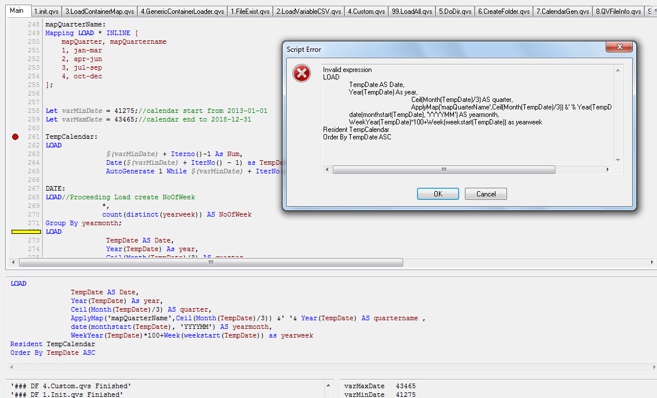Click error dialog scroll down arrow

coord(618,160)
